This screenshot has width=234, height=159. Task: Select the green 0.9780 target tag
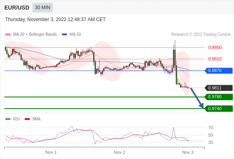coord(219,97)
